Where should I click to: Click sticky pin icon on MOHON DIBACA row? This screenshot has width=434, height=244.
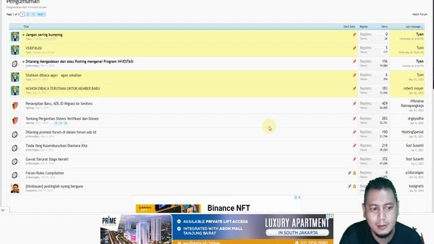[354, 89]
